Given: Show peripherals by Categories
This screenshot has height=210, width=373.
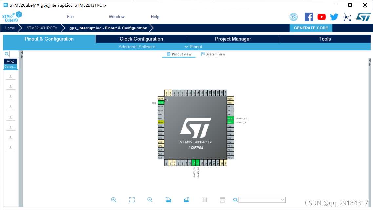Looking at the screenshot, I should point(10,67).
